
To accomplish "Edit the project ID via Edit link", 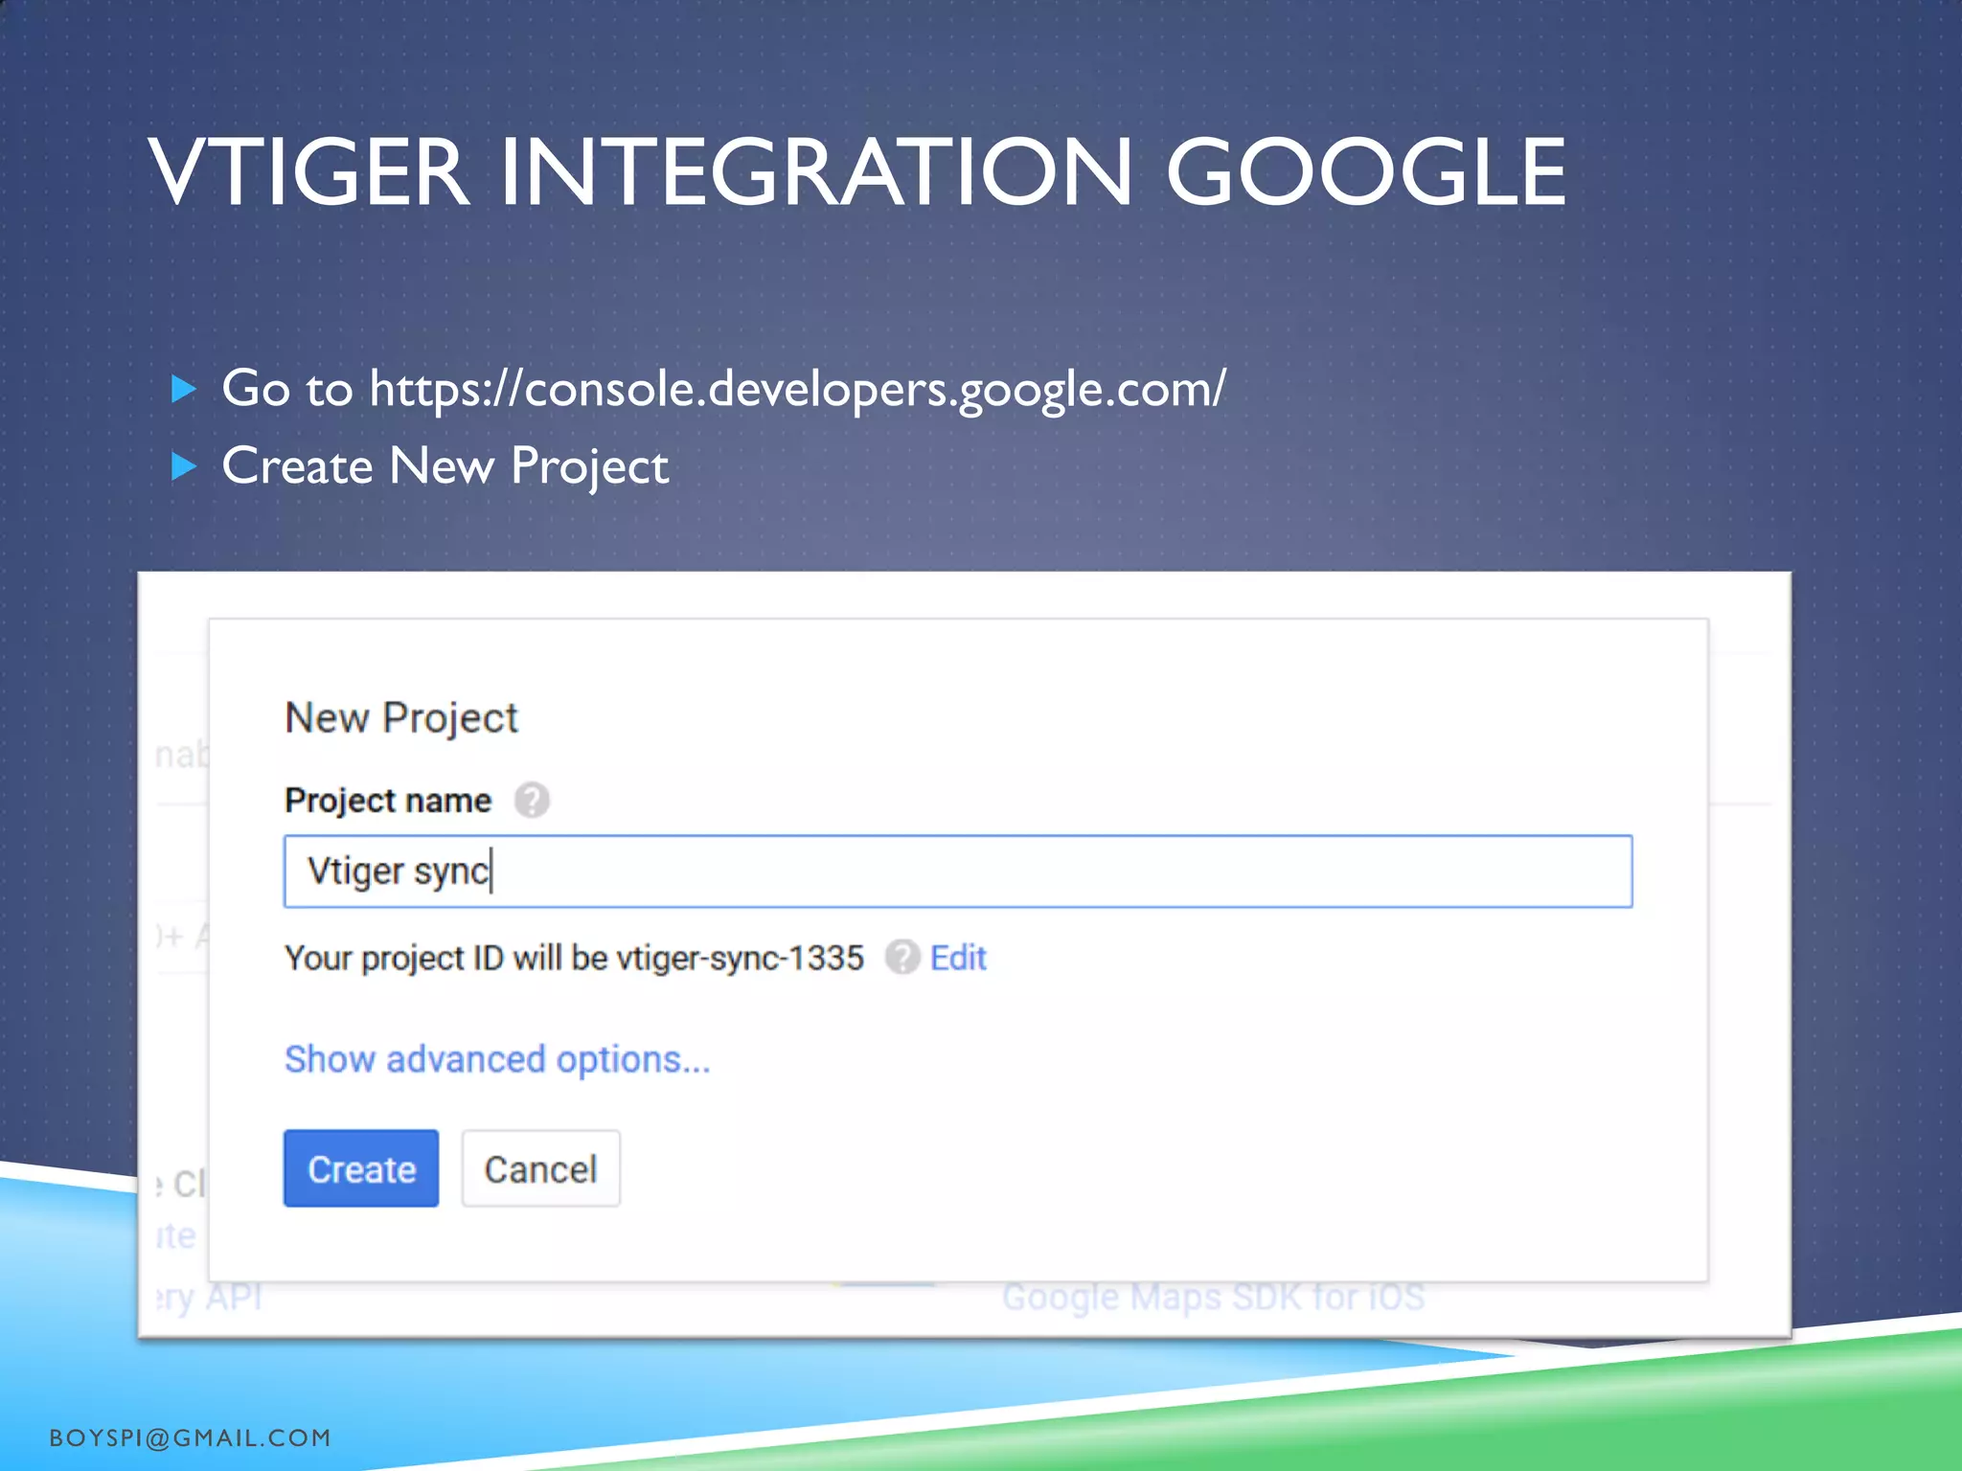I will [958, 958].
